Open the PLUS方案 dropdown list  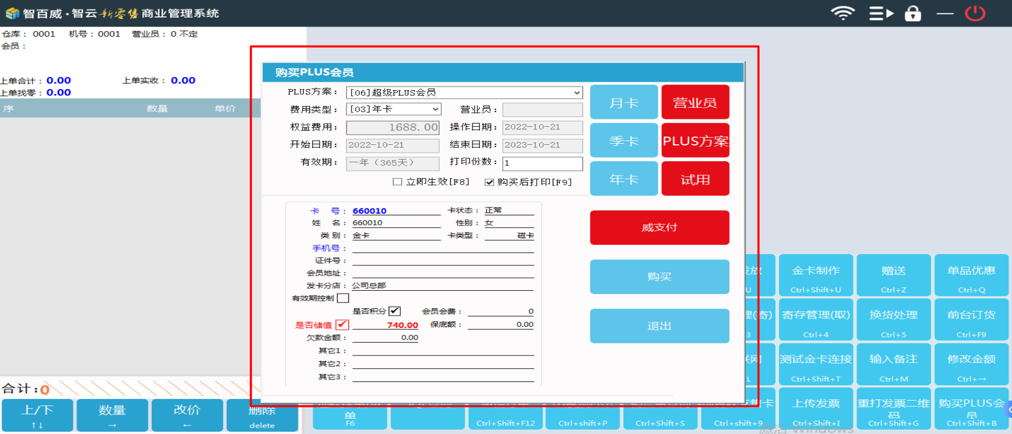577,93
